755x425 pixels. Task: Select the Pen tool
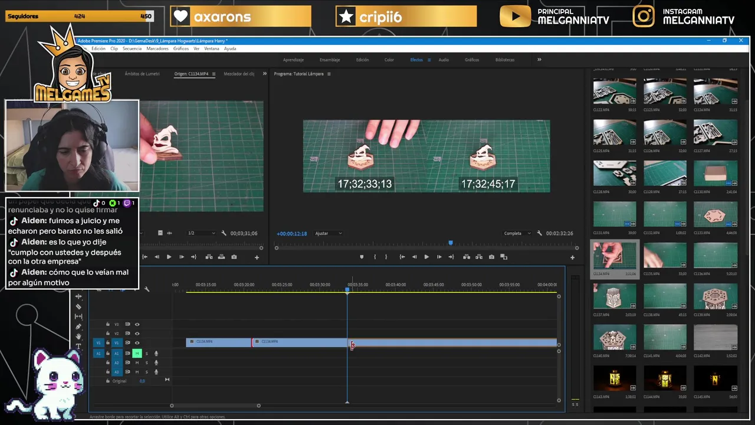pos(78,326)
